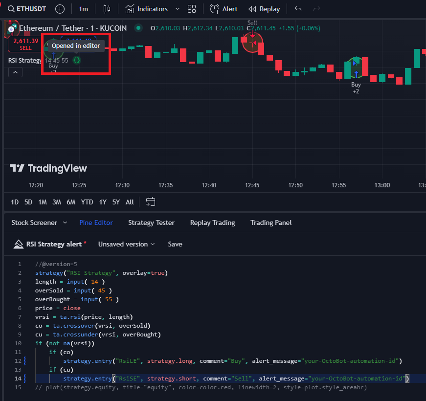426x401 pixels.
Task: Open ETHUSDT symbol search
Action: tap(27, 9)
